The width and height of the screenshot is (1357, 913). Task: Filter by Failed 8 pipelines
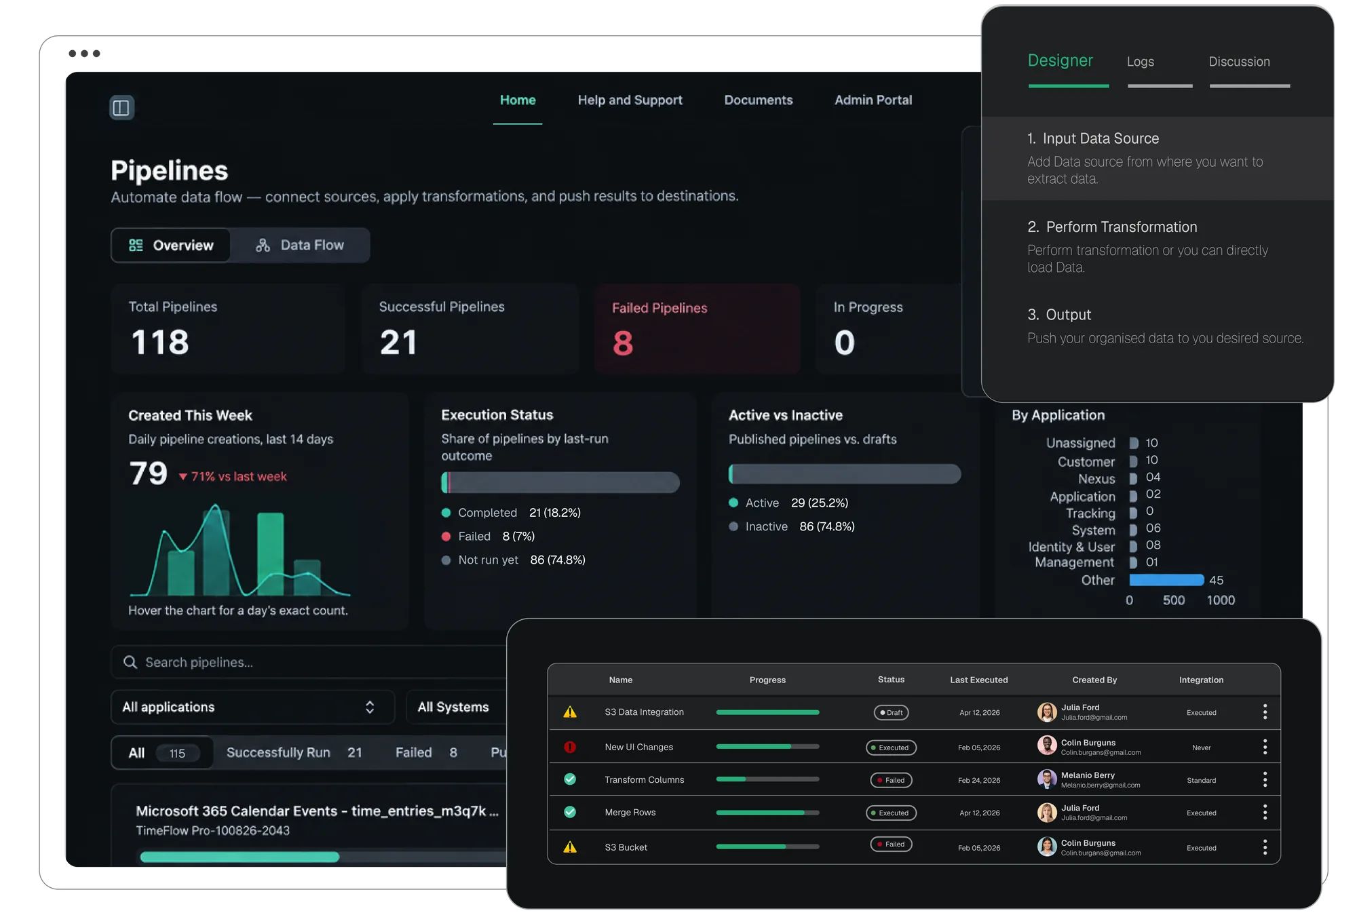(x=426, y=753)
